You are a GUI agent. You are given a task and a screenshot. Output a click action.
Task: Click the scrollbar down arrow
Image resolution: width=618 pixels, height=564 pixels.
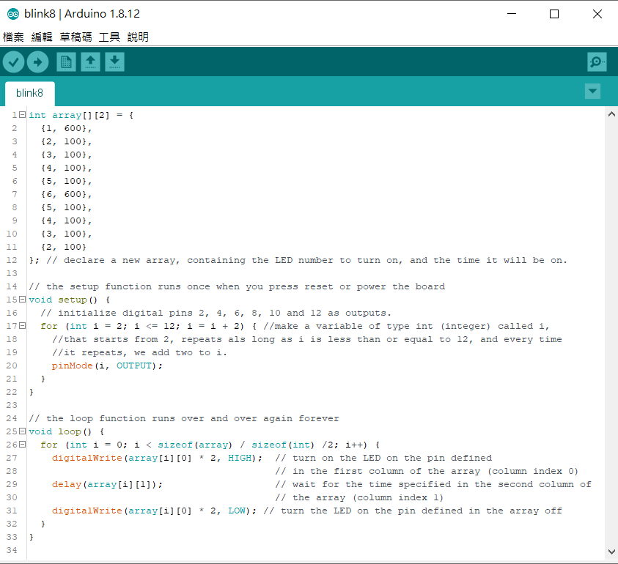pyautogui.click(x=611, y=551)
